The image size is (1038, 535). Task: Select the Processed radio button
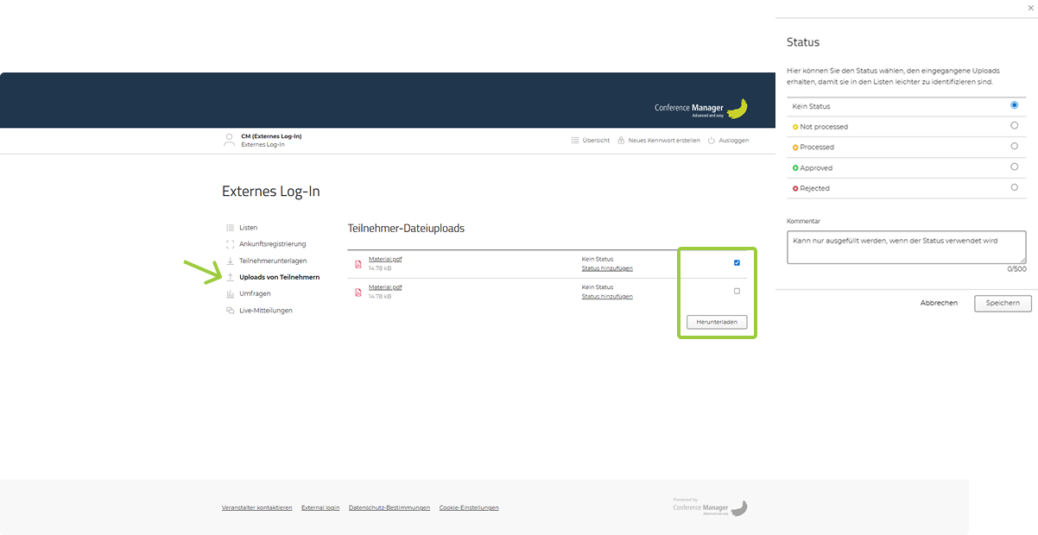(x=1014, y=146)
